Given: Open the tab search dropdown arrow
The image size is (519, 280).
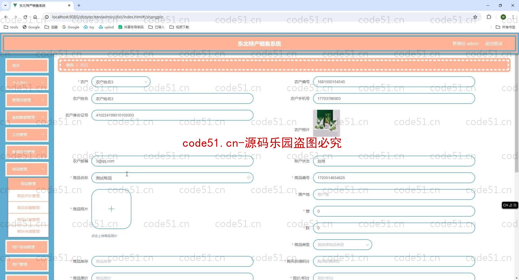Looking at the screenshot, I should click(x=5, y=5).
